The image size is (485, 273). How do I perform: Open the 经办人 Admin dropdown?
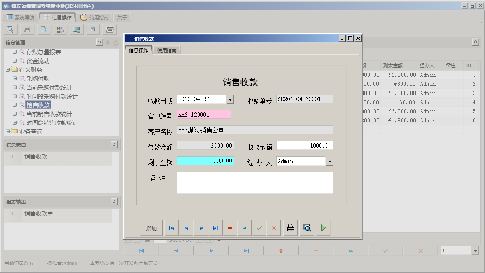[x=329, y=161]
